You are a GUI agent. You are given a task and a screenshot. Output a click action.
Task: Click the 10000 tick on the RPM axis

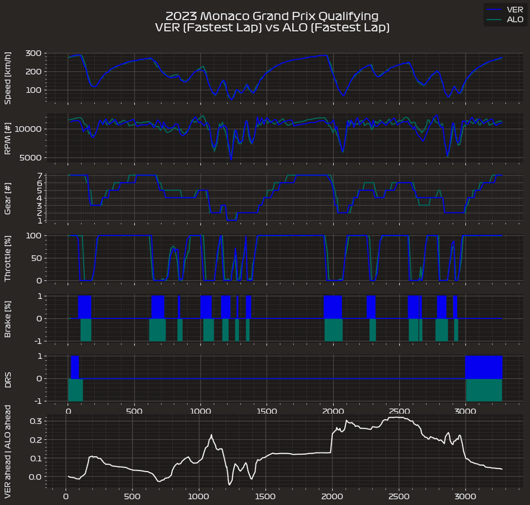click(28, 129)
